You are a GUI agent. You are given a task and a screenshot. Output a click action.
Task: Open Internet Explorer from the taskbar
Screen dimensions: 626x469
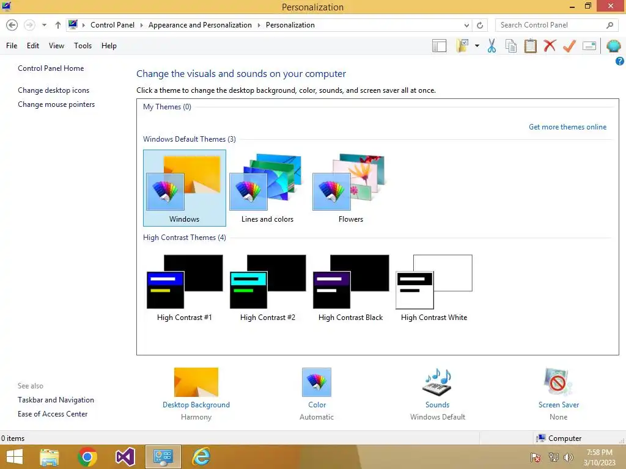(201, 457)
